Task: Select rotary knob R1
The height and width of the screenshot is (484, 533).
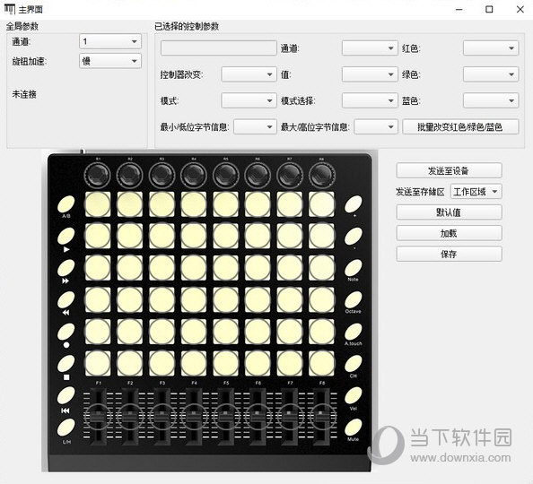Action: tap(97, 176)
